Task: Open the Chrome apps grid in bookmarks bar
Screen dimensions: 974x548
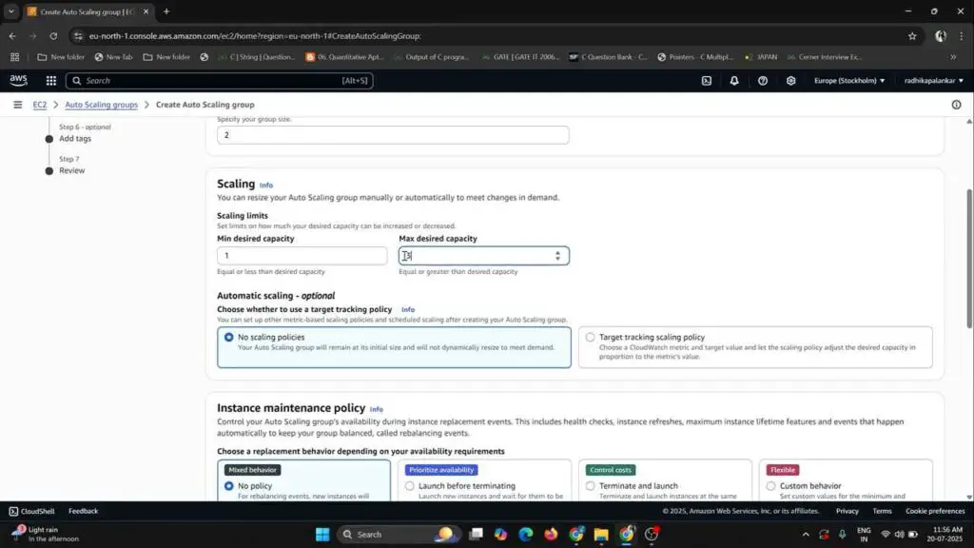Action: 15,56
